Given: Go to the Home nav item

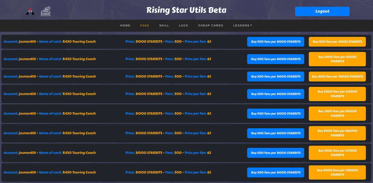Looking at the screenshot, I should (125, 25).
